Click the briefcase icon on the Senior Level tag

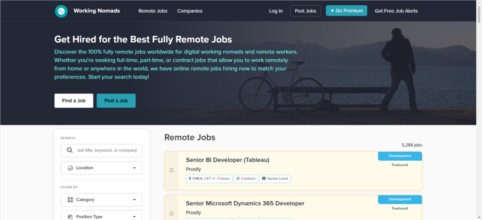(264, 179)
